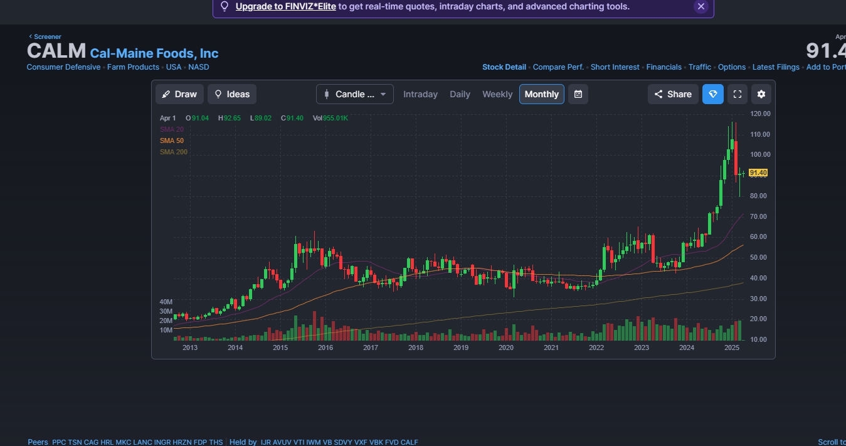This screenshot has width=846, height=446.
Task: Open holder fund IJR
Action: 266,442
